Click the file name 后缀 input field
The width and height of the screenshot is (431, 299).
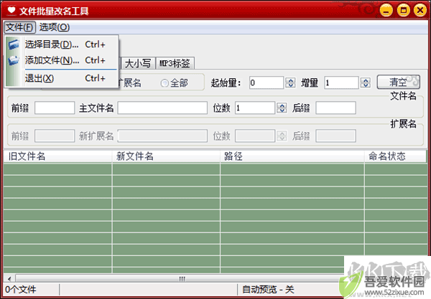pos(335,108)
